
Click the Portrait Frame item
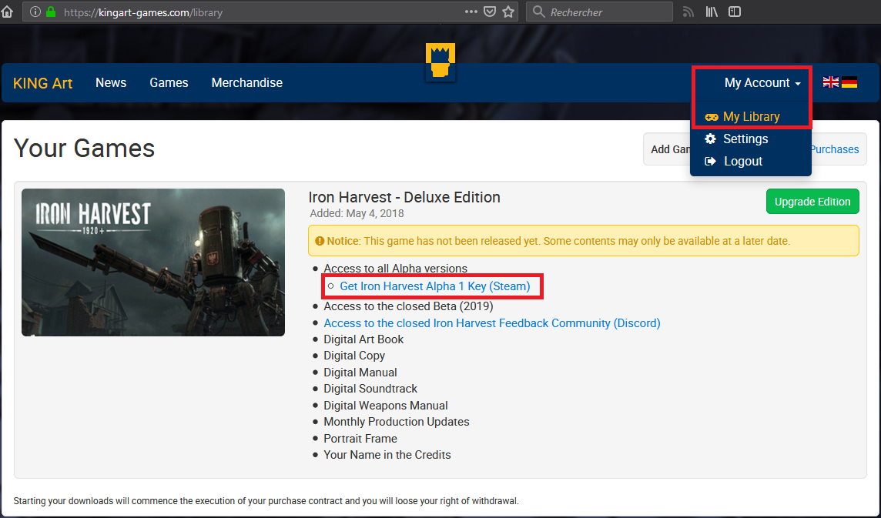tap(360, 439)
